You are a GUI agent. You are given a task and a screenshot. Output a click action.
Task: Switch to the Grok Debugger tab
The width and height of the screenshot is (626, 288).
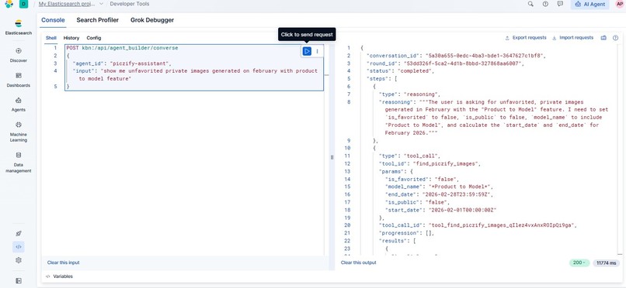(x=152, y=20)
